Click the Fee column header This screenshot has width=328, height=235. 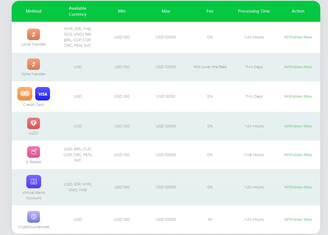coord(210,11)
